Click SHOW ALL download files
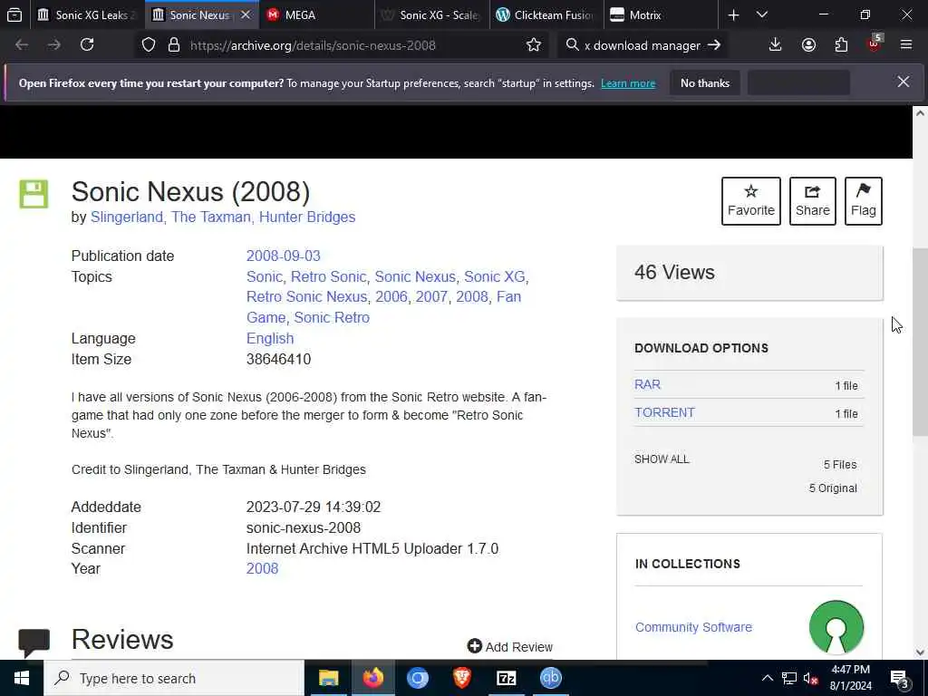Screen dimensions: 928x696 click(662, 459)
